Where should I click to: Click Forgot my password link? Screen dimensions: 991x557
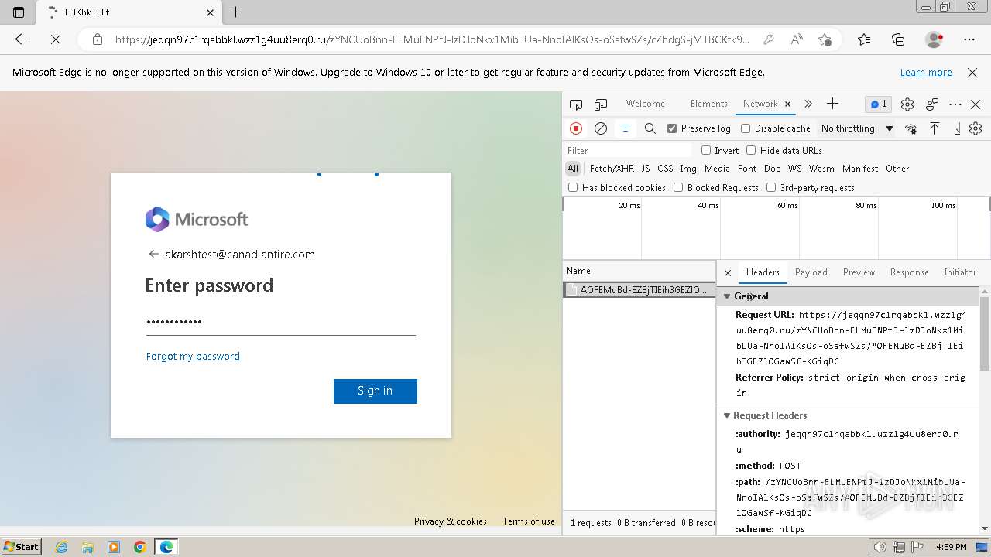coord(193,356)
